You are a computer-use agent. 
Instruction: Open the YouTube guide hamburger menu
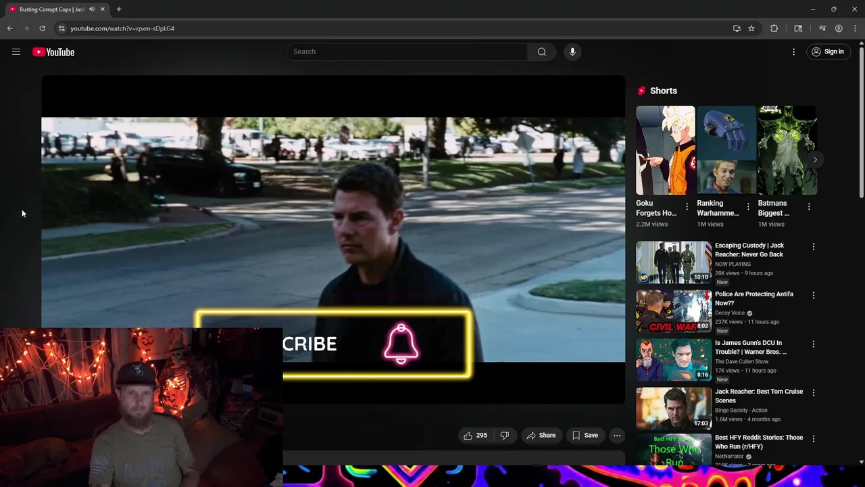[x=16, y=51]
